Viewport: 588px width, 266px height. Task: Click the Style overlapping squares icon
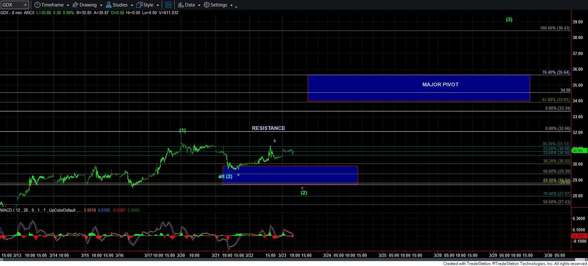pos(139,5)
